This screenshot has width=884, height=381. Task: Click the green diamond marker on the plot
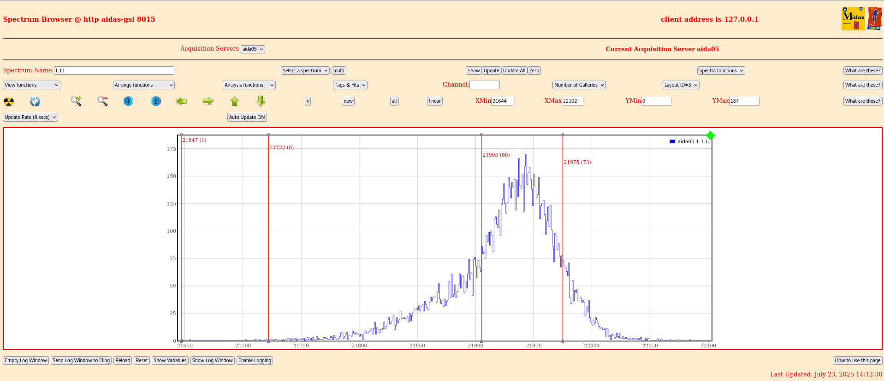click(x=711, y=135)
